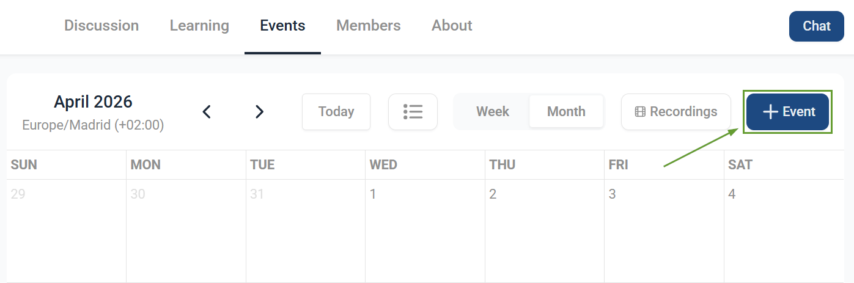854x283 pixels.
Task: Select Friday April 3 cell
Action: pyautogui.click(x=664, y=232)
